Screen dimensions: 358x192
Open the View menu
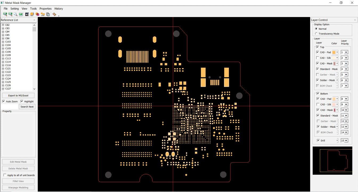25,9
